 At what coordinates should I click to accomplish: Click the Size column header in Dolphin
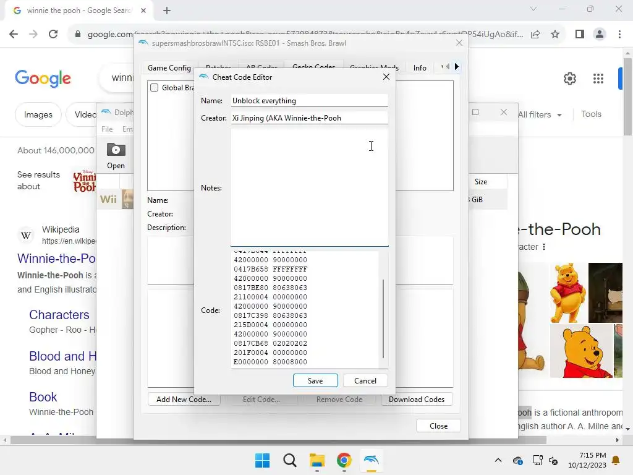481,182
